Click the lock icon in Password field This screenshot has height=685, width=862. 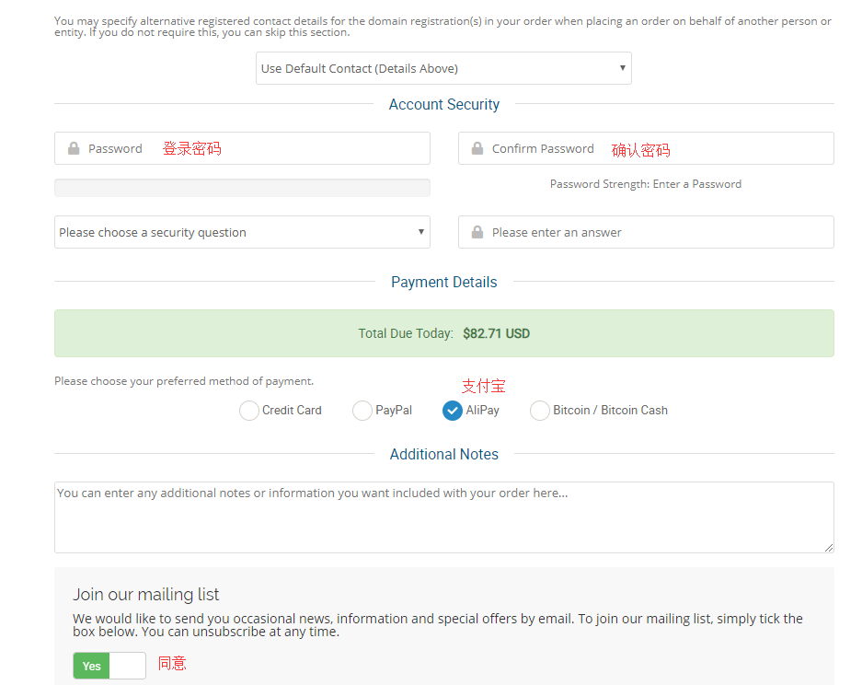[74, 148]
